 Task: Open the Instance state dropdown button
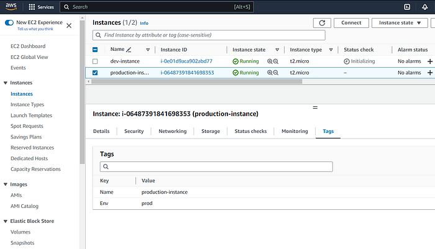click(x=400, y=23)
